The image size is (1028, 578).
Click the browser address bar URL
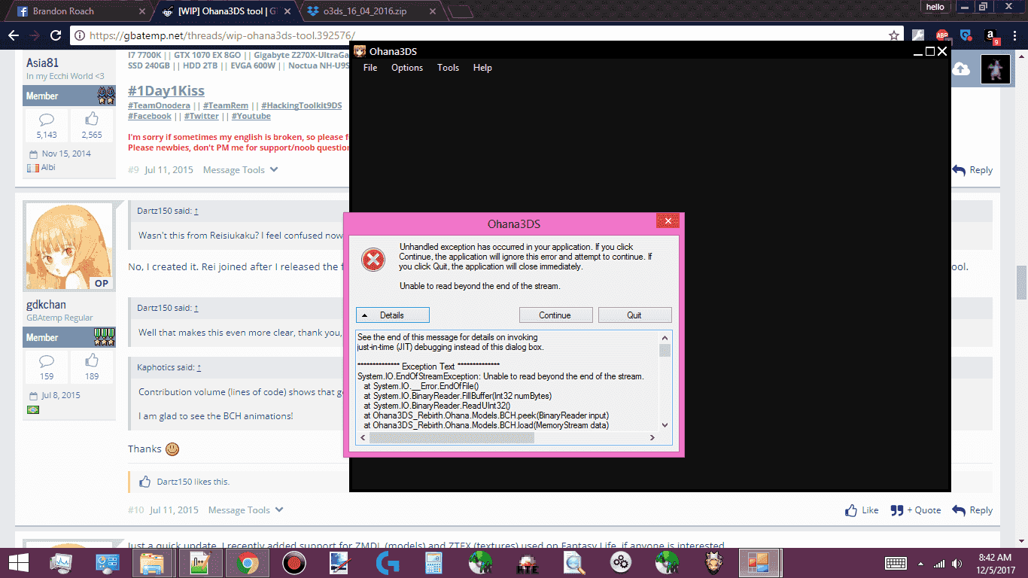point(222,35)
